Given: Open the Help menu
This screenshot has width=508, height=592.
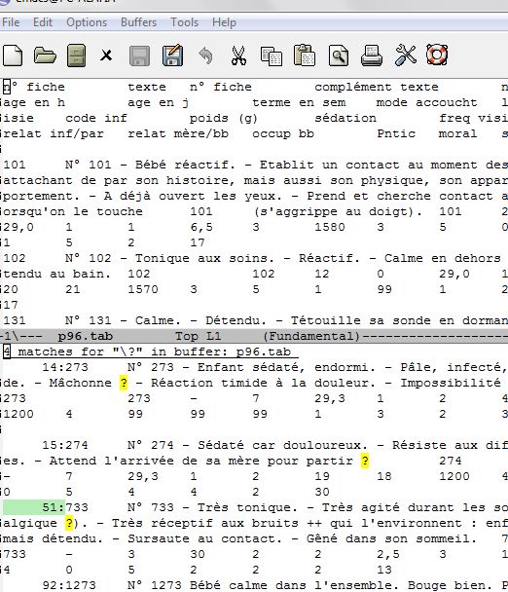Looking at the screenshot, I should click(x=224, y=22).
